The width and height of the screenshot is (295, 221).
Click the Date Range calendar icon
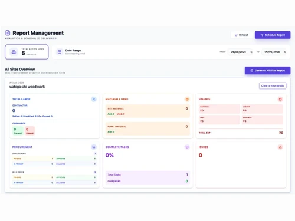[60, 52]
